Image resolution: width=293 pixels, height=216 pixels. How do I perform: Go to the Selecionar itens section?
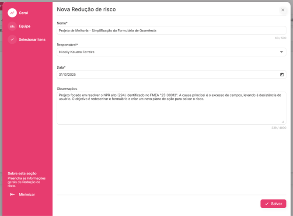(x=32, y=39)
